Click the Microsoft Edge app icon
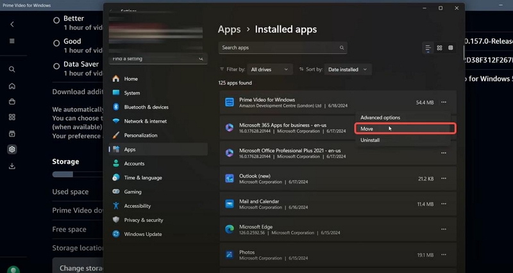513x273 pixels. click(230, 229)
